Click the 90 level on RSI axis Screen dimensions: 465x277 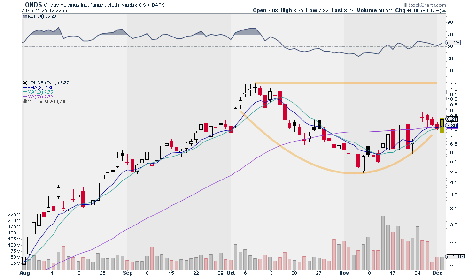pyautogui.click(x=450, y=22)
